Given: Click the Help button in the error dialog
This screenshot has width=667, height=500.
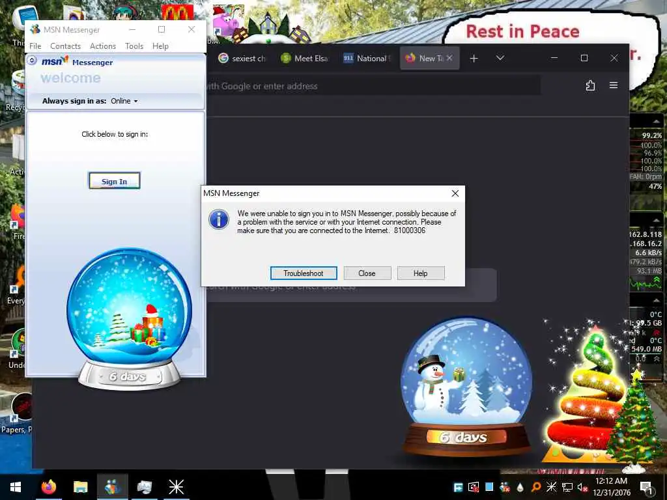Looking at the screenshot, I should [x=420, y=273].
